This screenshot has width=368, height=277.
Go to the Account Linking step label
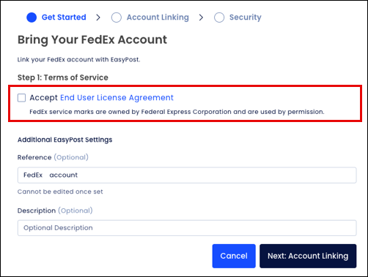tap(158, 18)
